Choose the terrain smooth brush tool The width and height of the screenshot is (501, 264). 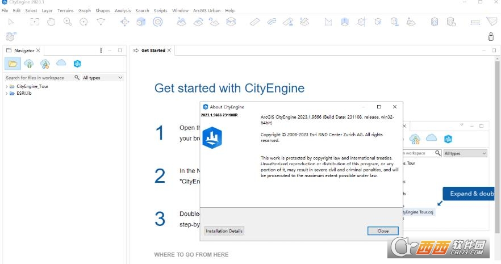[x=198, y=22]
